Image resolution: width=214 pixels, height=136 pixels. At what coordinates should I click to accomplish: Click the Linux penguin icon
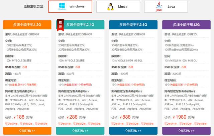pyautogui.click(x=111, y=7)
